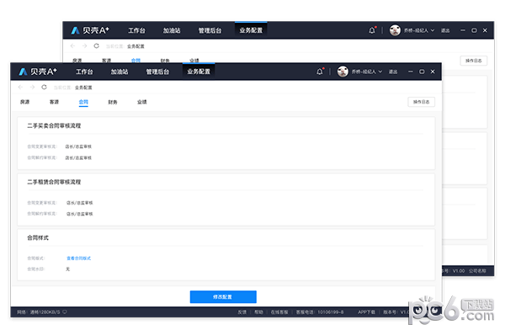Viewport: 505px width, 335px height.
Task: Click 操作日志 button in front window
Action: [422, 102]
